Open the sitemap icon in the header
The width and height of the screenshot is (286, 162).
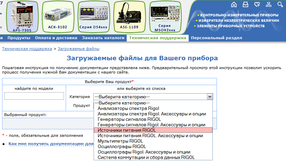click(269, 4)
